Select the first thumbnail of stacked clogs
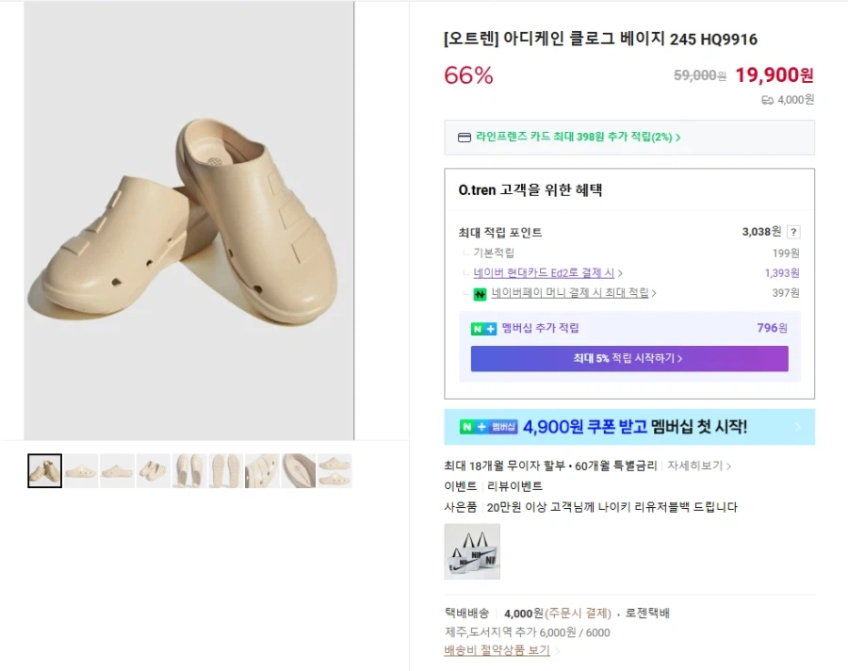Screen dimensions: 848x671 point(44,471)
